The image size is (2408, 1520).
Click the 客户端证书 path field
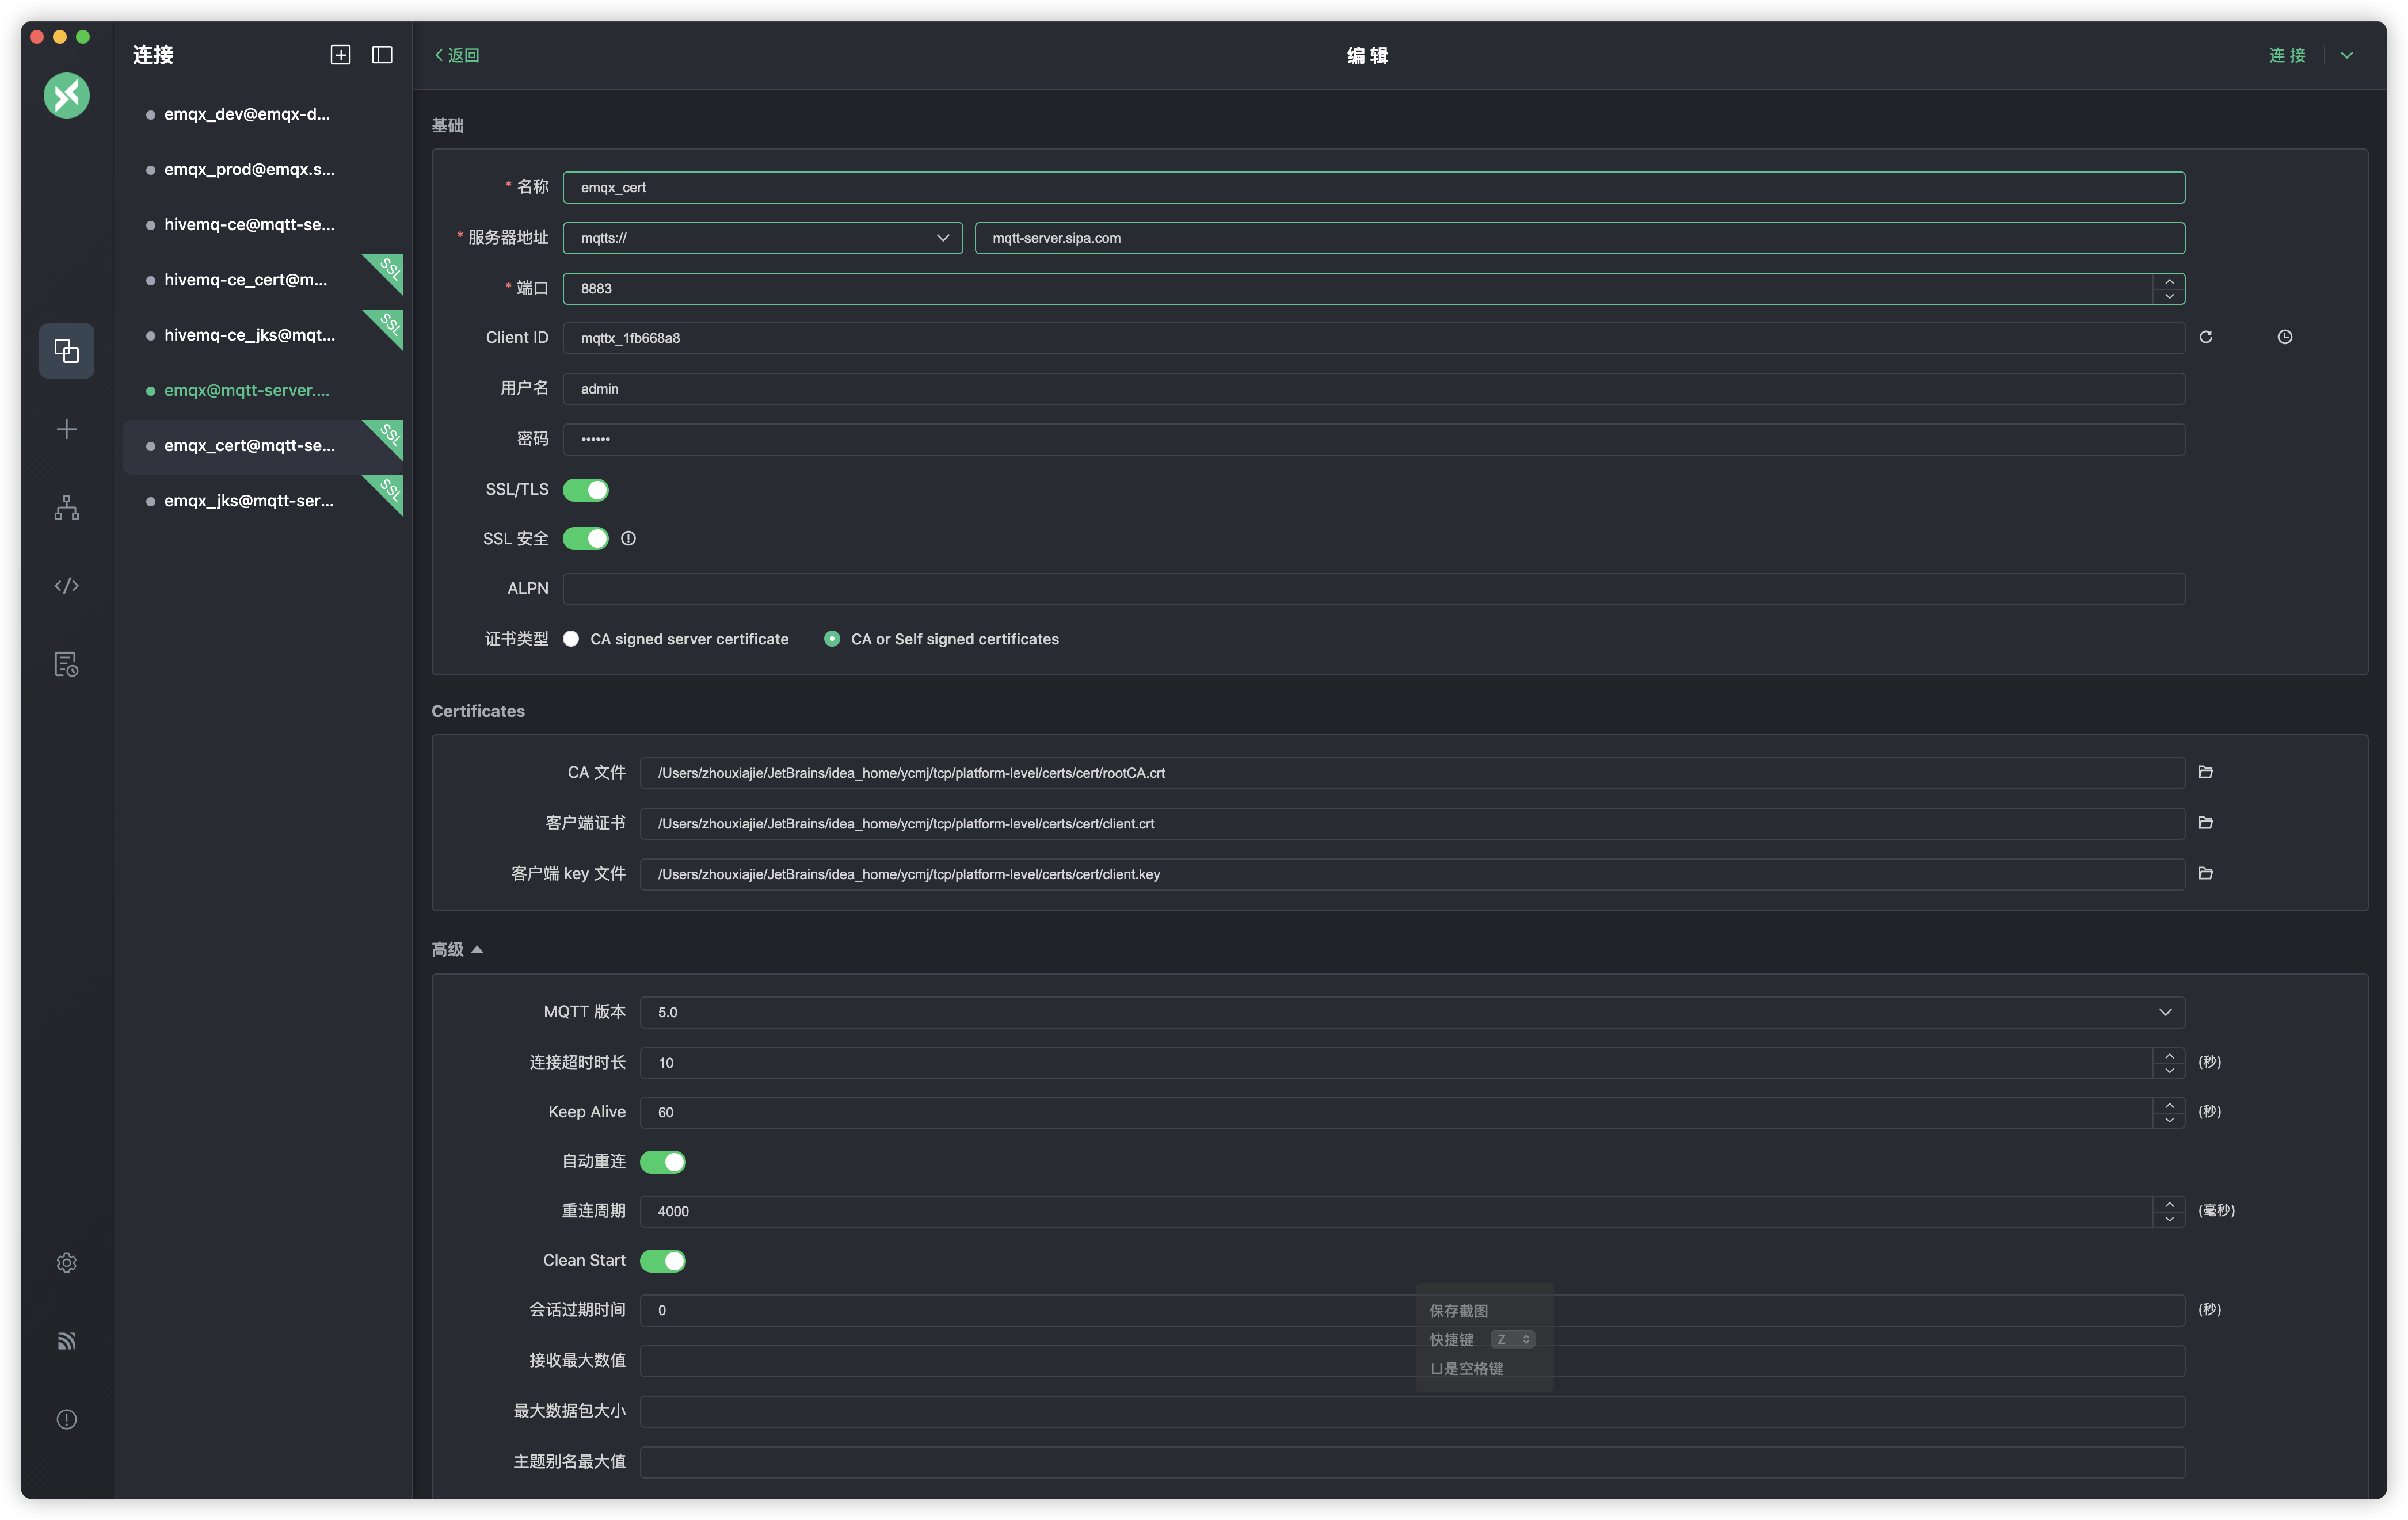[1412, 823]
